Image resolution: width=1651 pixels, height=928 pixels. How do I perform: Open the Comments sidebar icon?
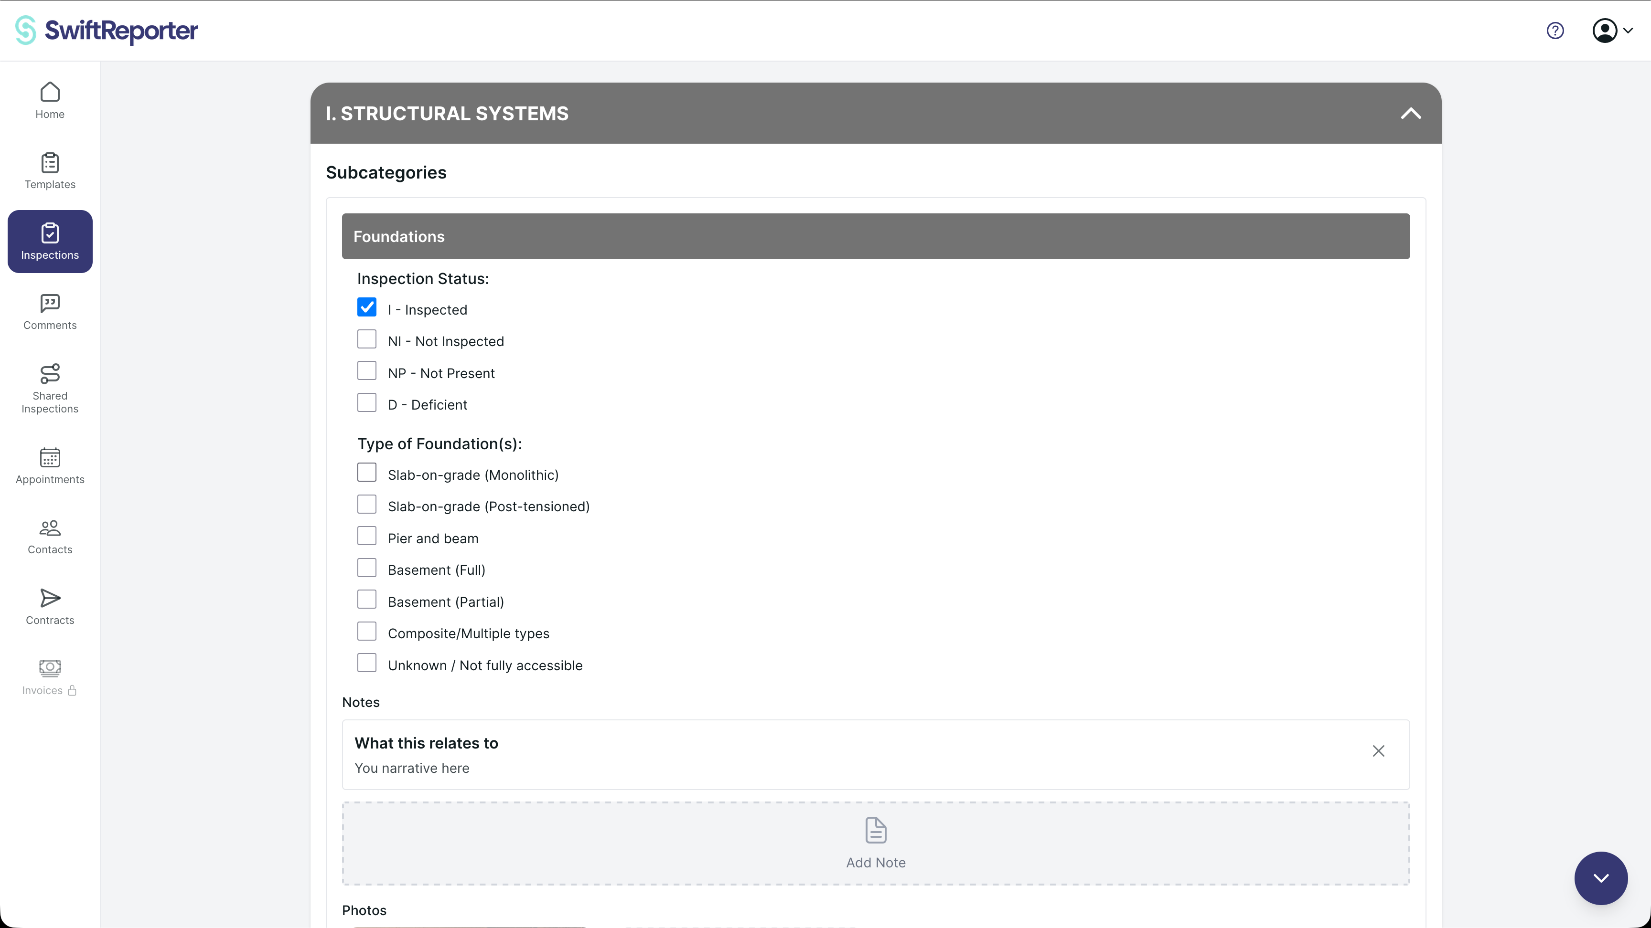pos(50,304)
